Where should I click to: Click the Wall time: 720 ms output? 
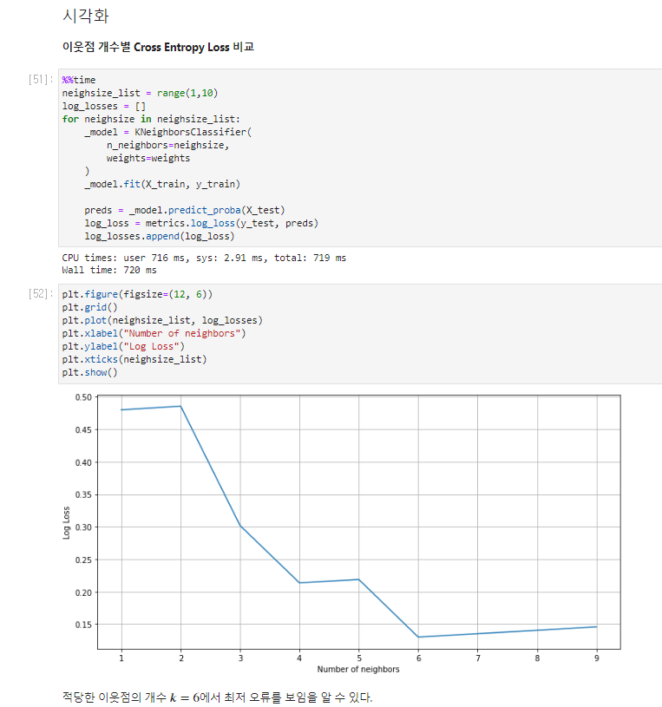click(x=109, y=270)
